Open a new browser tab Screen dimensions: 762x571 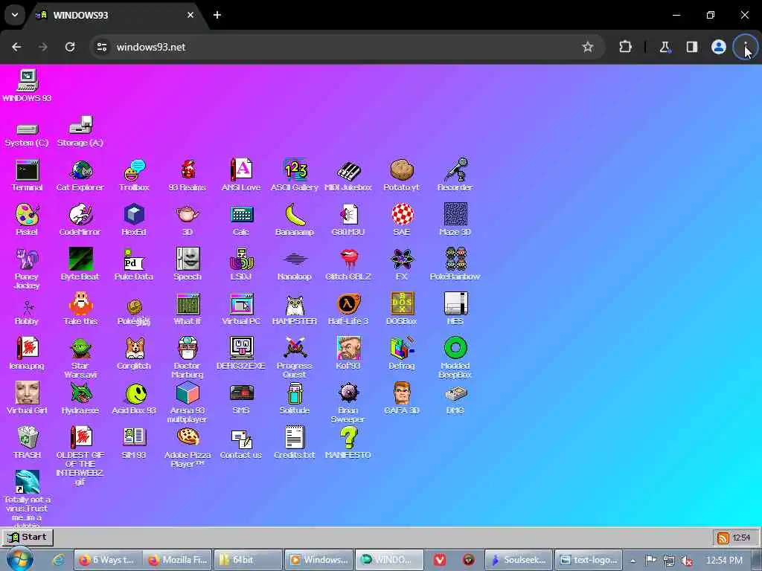[217, 15]
